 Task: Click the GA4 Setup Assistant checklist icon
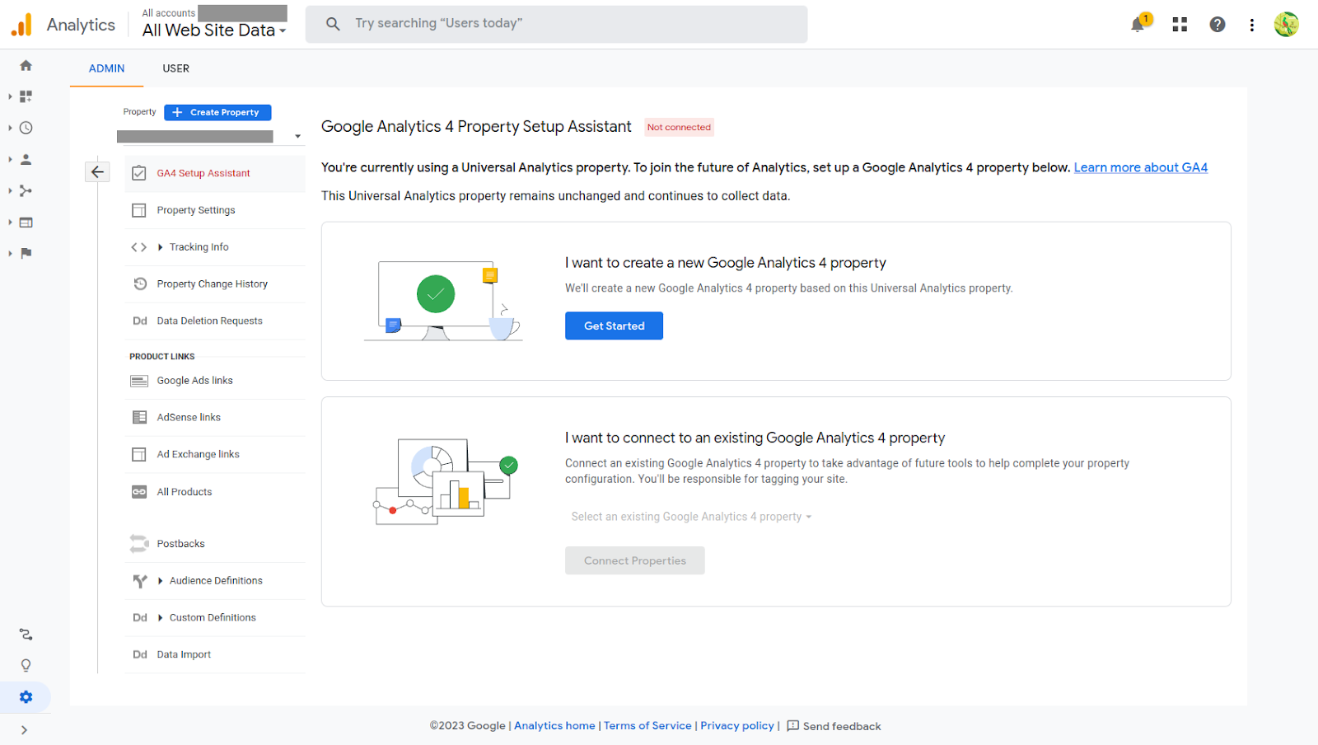point(139,173)
